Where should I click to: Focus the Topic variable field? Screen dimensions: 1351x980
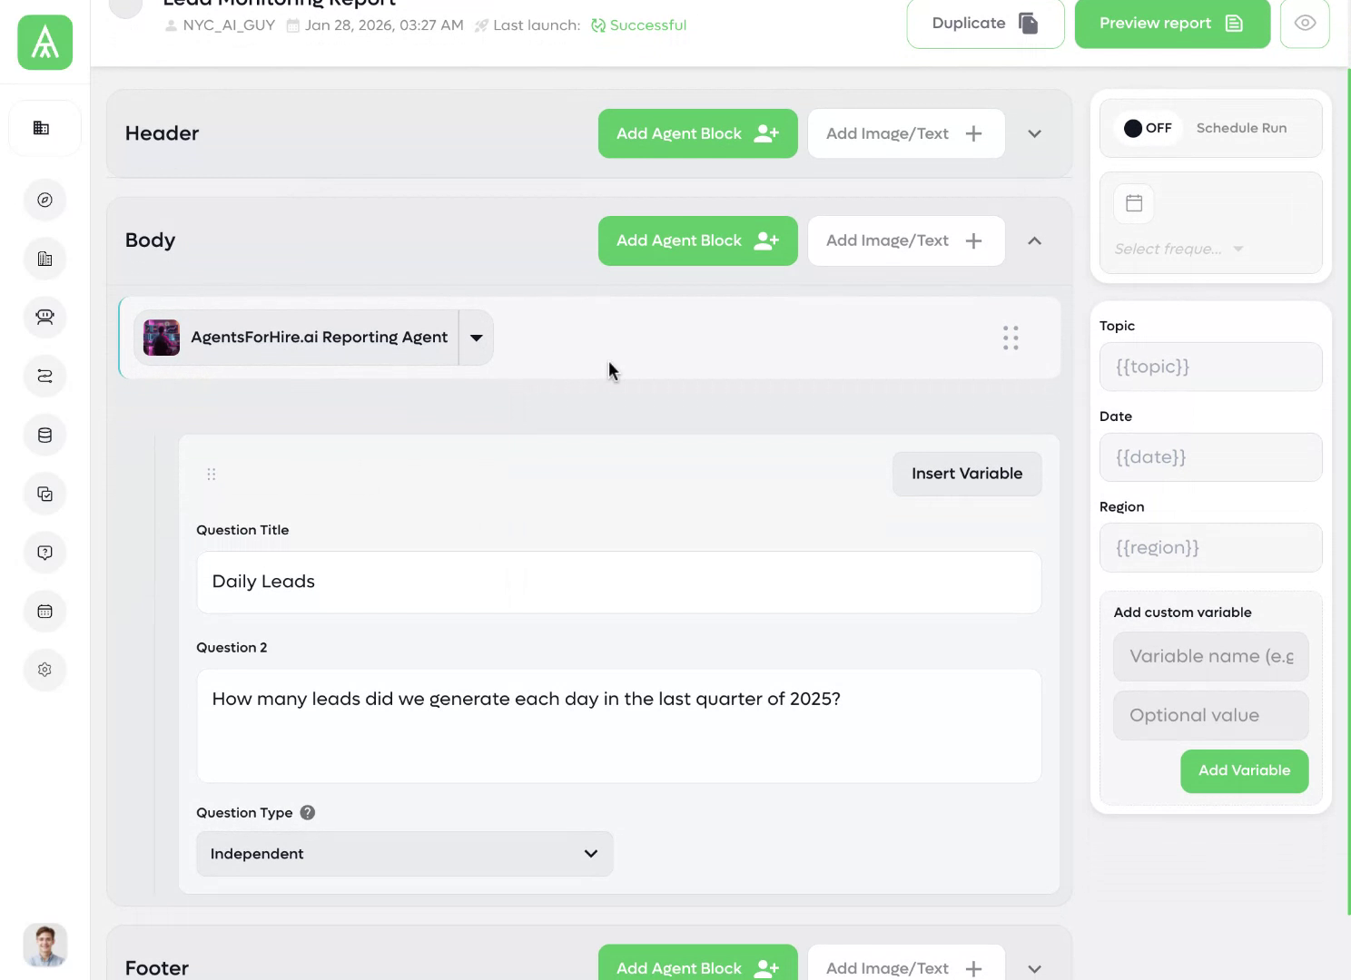tap(1210, 367)
